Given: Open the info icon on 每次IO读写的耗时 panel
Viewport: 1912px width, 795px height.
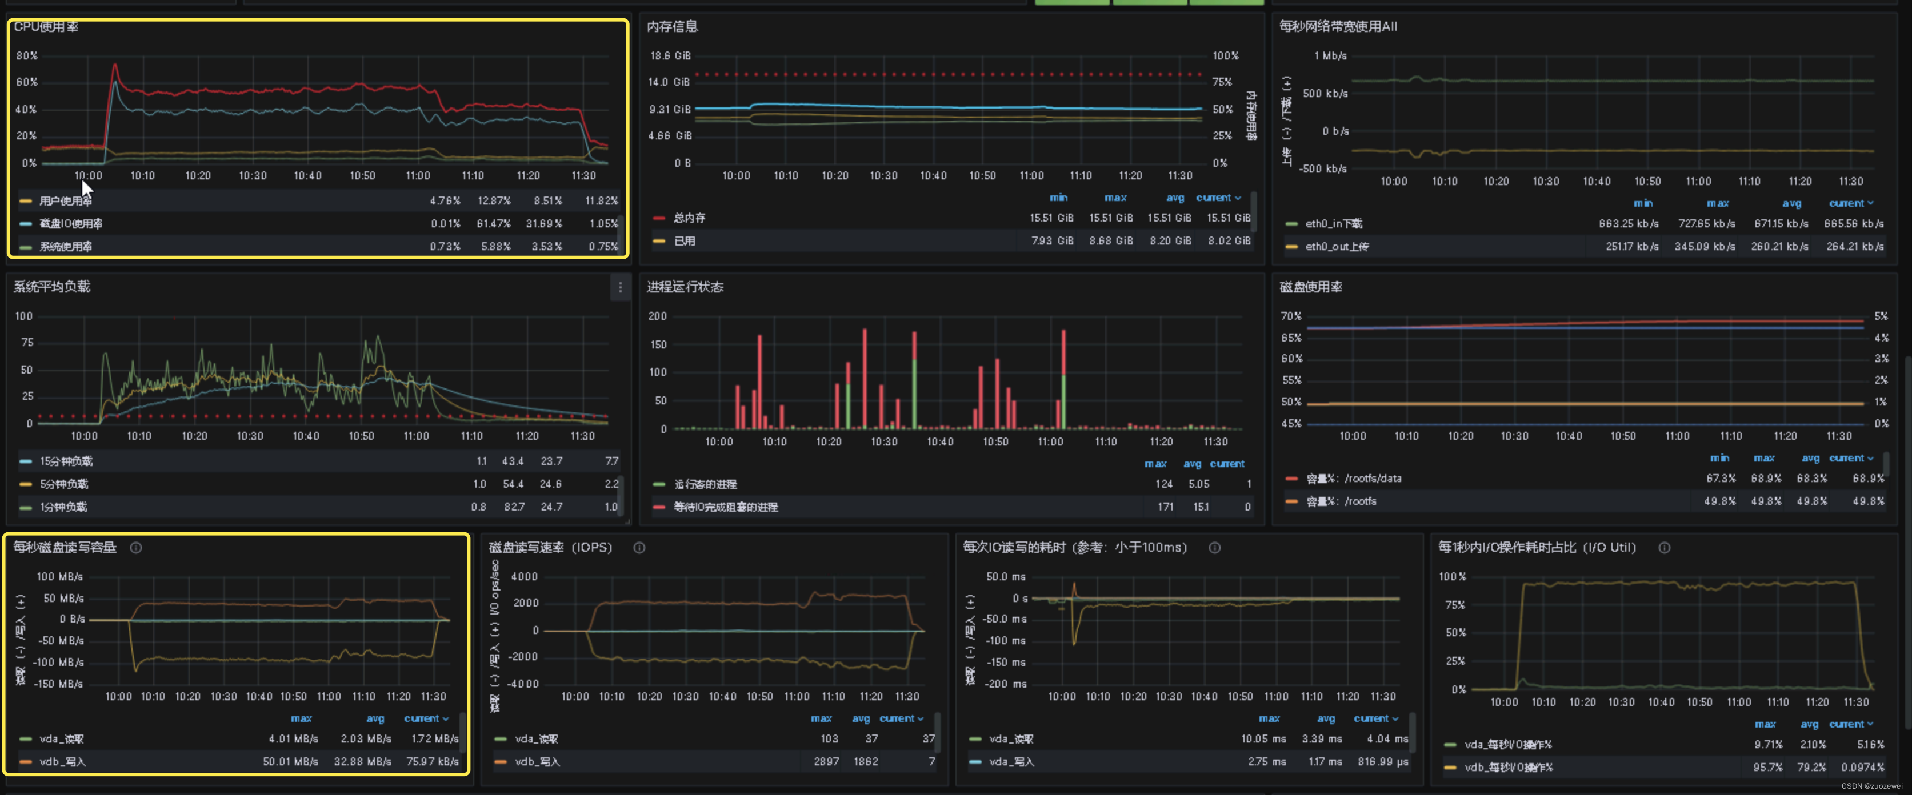Looking at the screenshot, I should [1215, 547].
